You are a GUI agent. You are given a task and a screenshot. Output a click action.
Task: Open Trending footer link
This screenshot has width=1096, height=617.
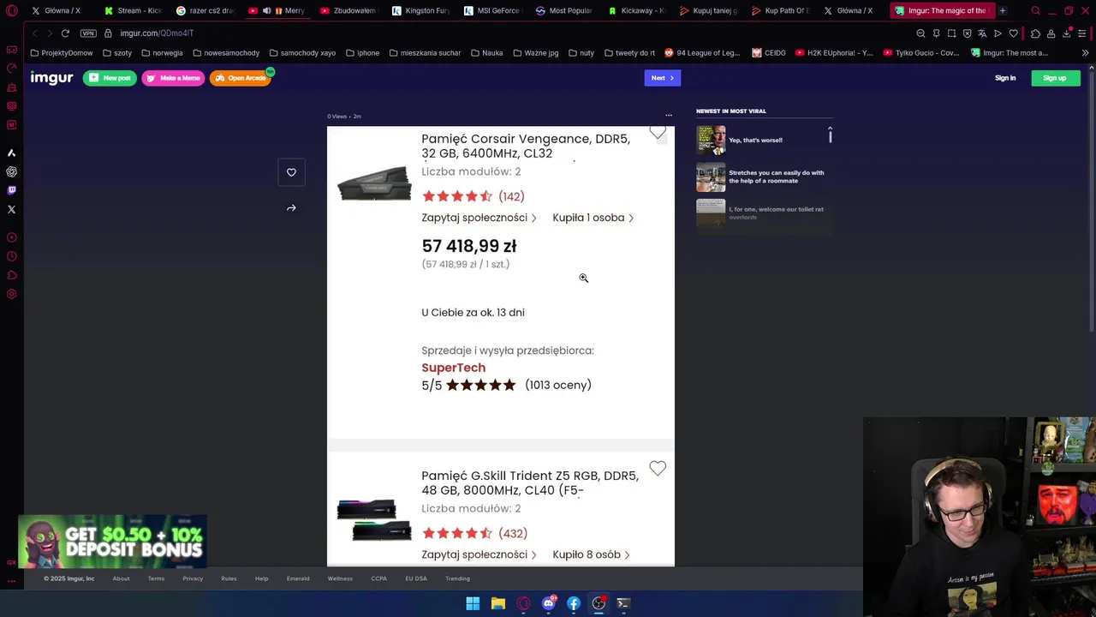457,578
